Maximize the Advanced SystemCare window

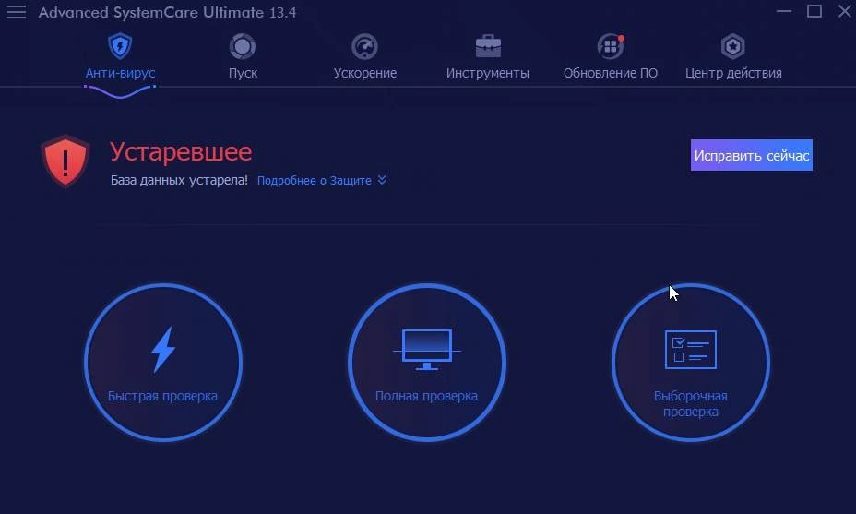814,11
